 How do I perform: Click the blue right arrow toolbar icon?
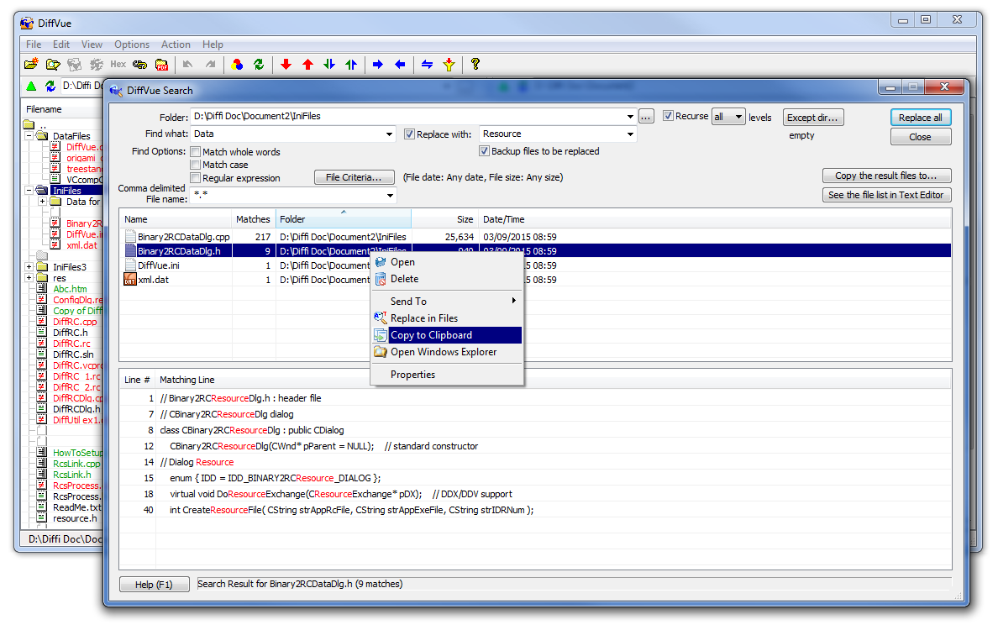pos(378,65)
